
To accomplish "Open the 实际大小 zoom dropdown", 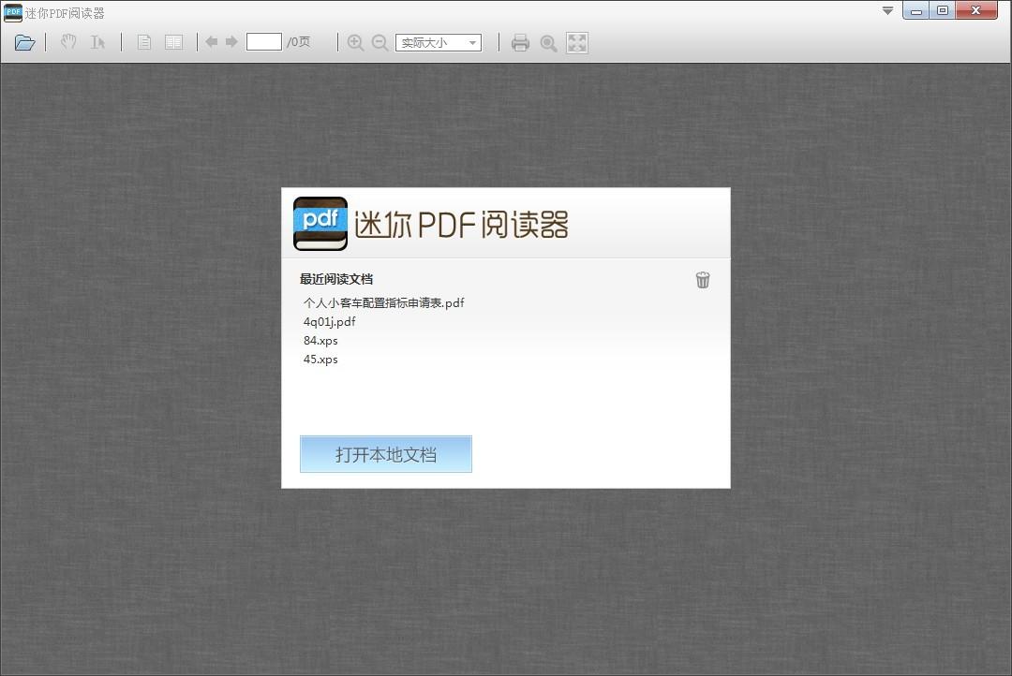I will (x=439, y=42).
